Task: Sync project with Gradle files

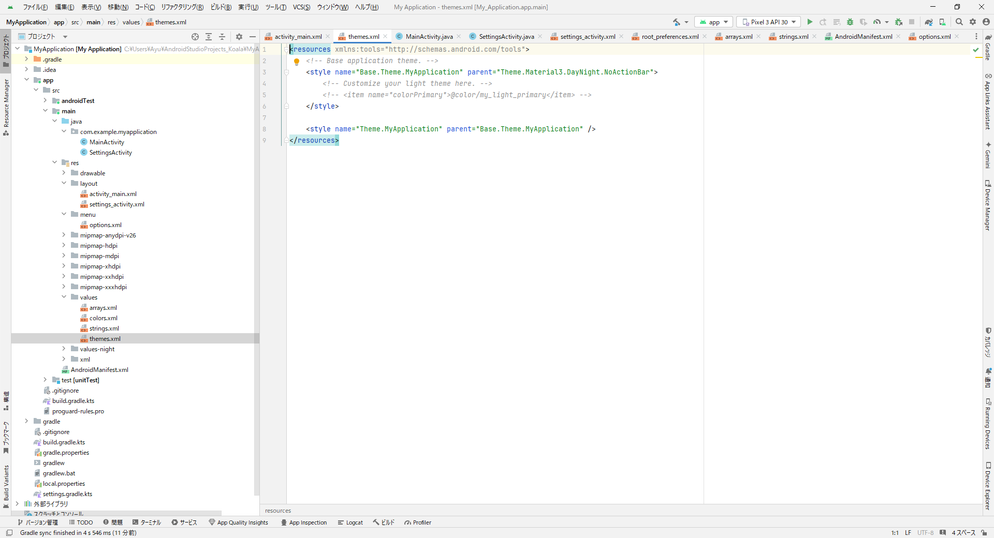Action: coord(929,22)
